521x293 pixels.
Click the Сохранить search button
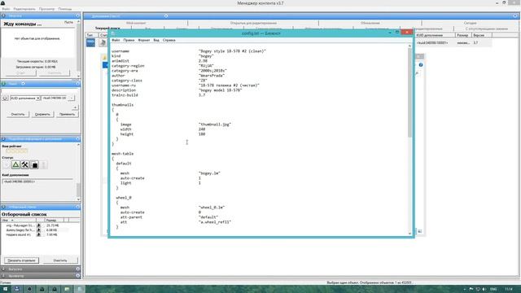[x=42, y=114]
